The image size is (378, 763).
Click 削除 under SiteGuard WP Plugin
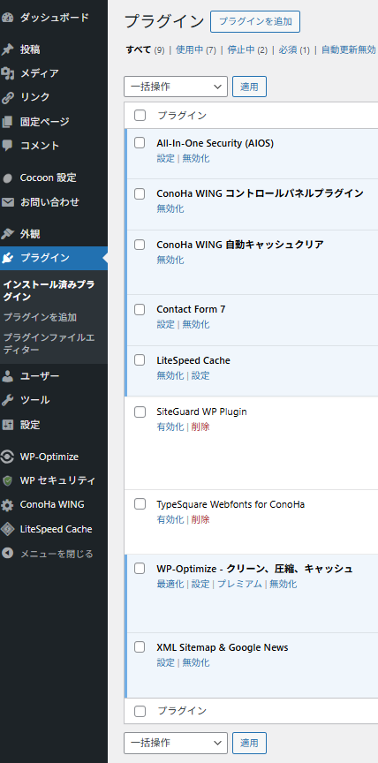click(200, 427)
